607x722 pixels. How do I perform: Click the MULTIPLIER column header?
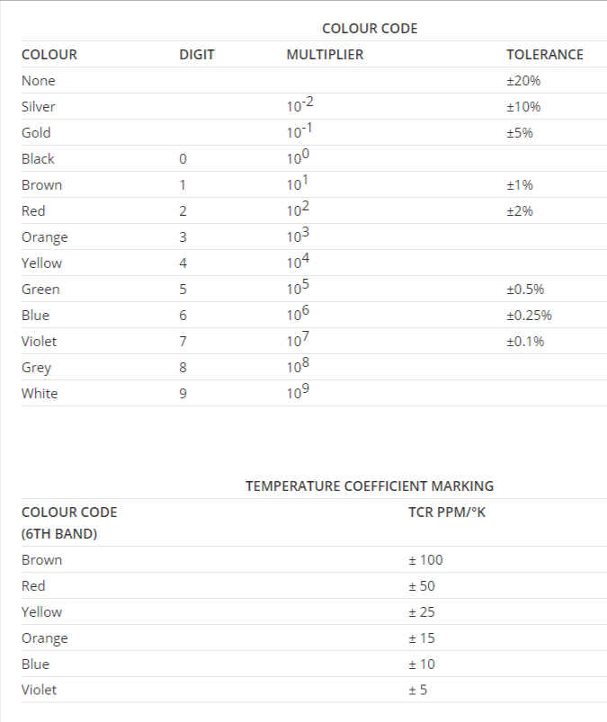pyautogui.click(x=325, y=55)
